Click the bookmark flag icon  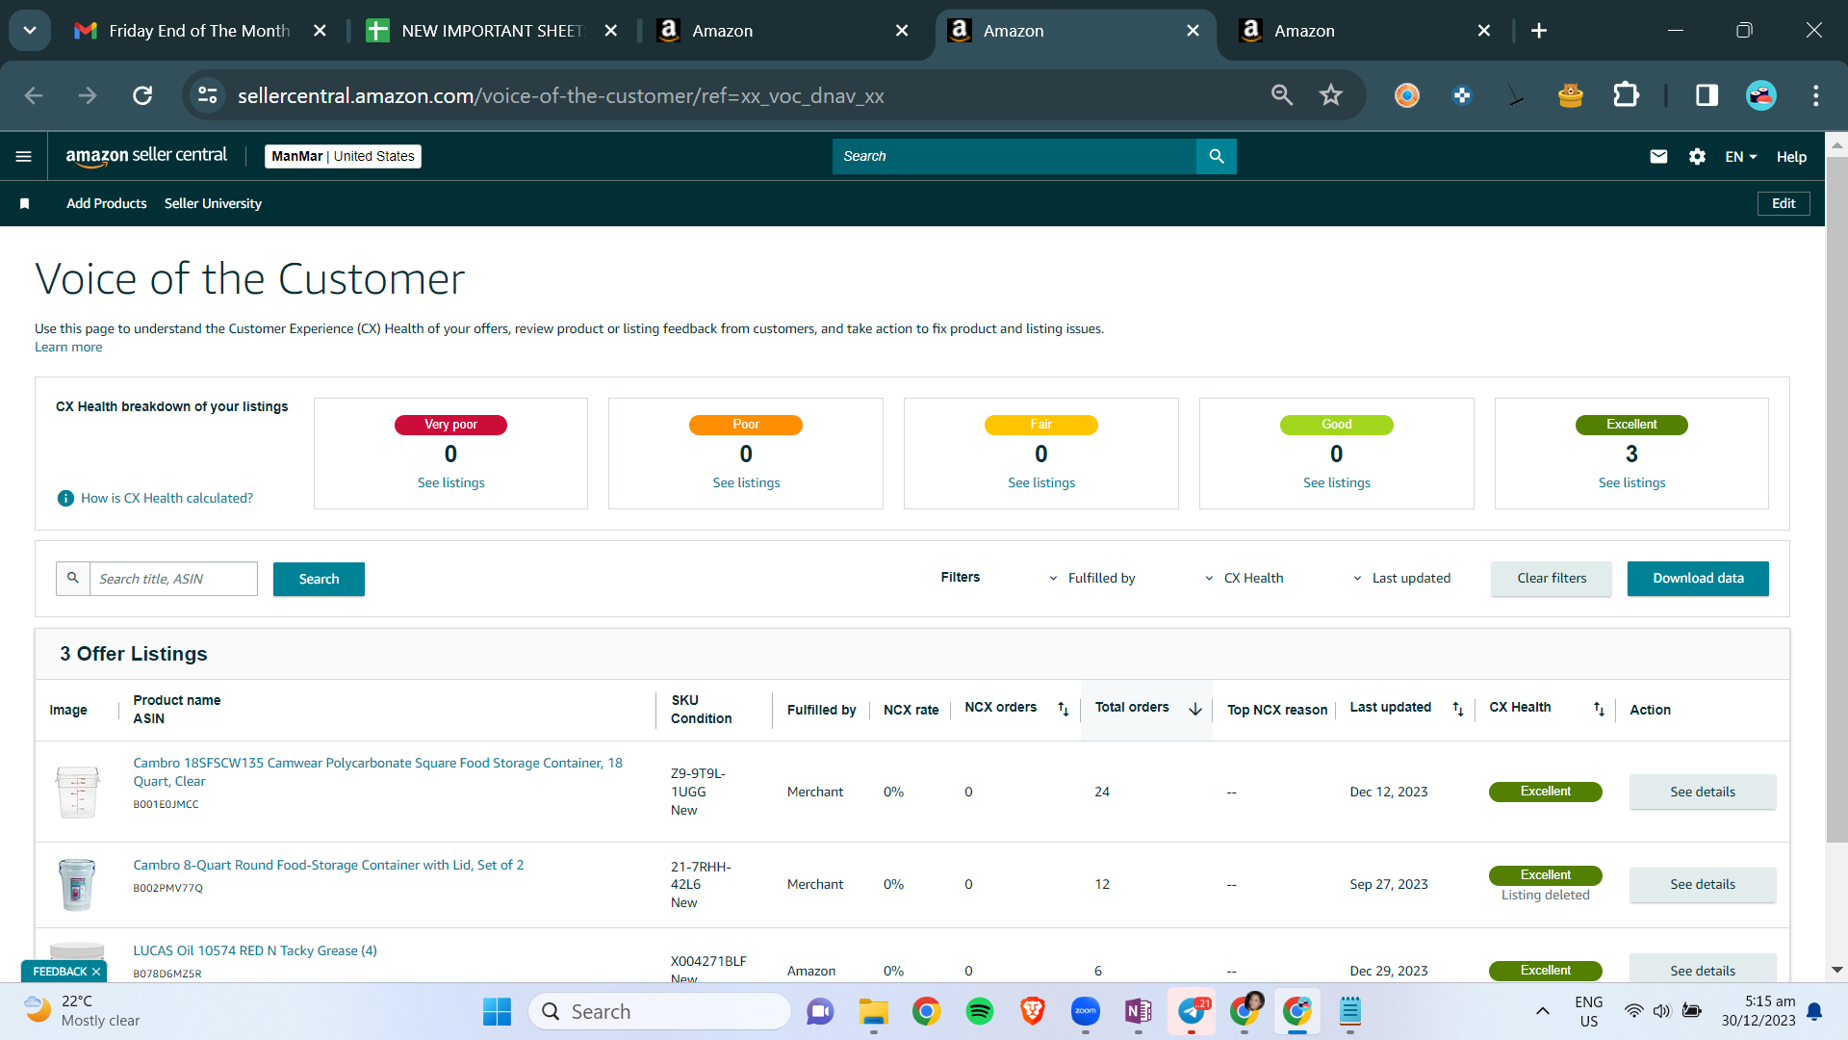(25, 203)
